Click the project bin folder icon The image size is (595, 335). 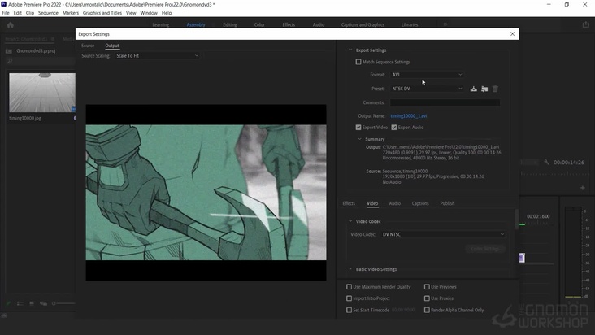(9, 51)
